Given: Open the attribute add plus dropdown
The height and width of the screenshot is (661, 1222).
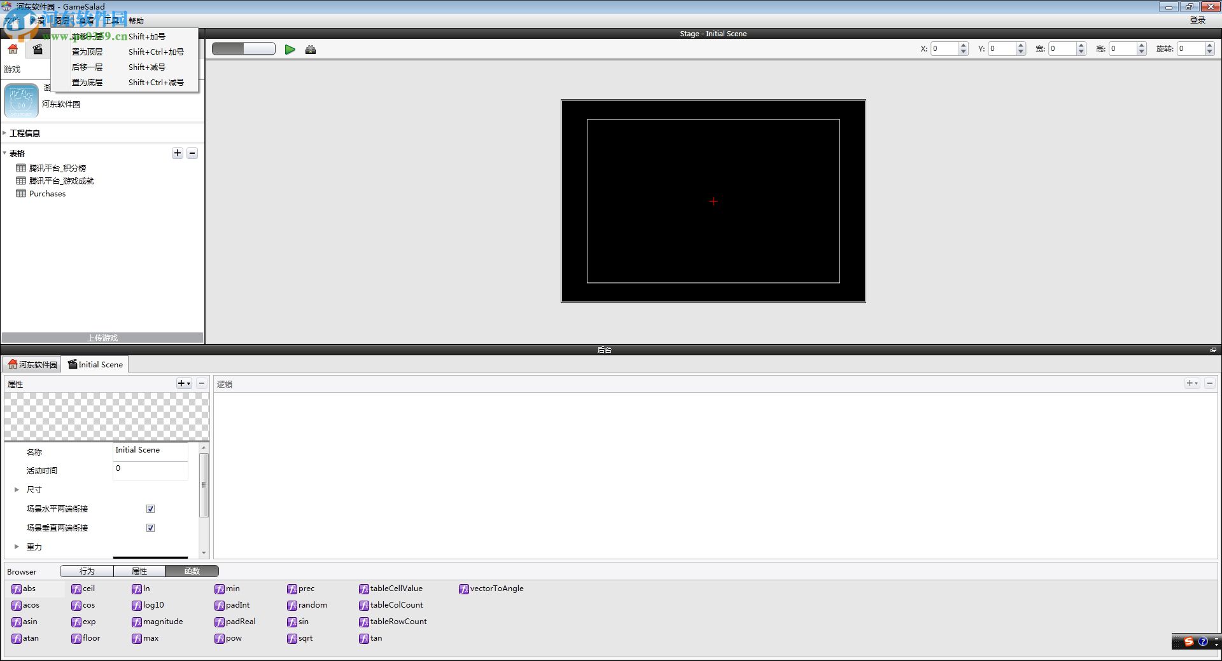Looking at the screenshot, I should (x=184, y=383).
